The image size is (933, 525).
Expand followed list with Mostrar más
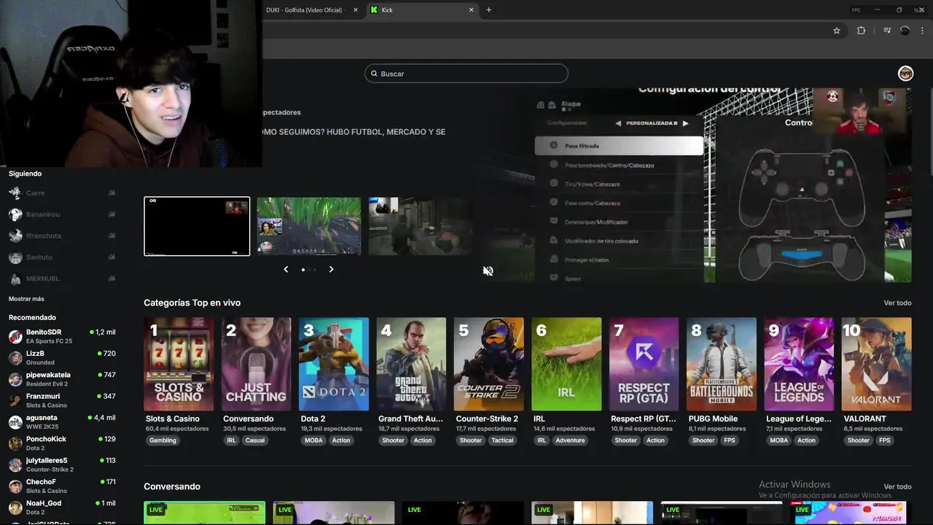pyautogui.click(x=26, y=299)
